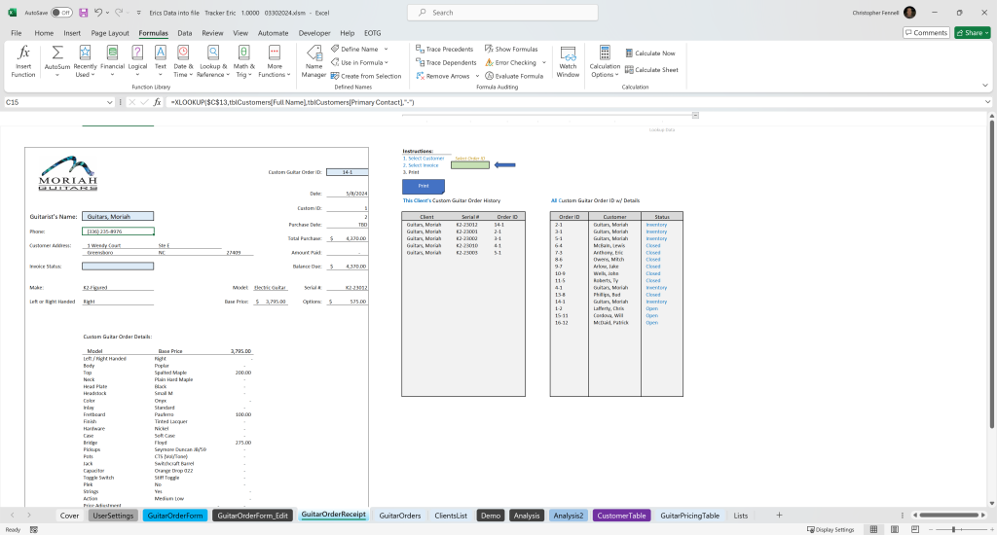The width and height of the screenshot is (997, 535).
Task: Open the Recently Used functions dropdown
Action: [x=86, y=61]
